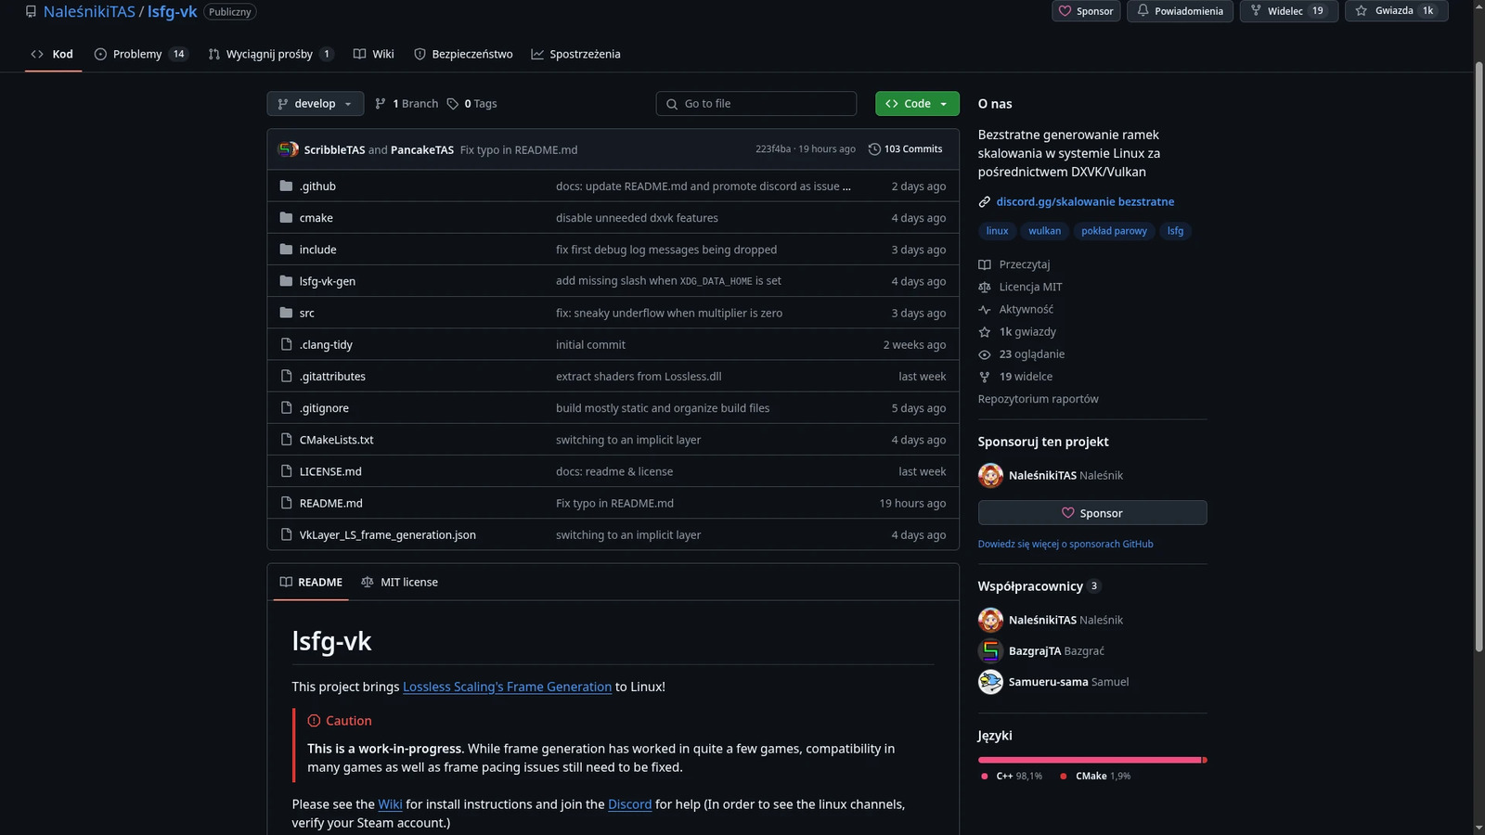This screenshot has width=1485, height=835.
Task: Click the tags icon beside 0 Tags
Action: (453, 104)
